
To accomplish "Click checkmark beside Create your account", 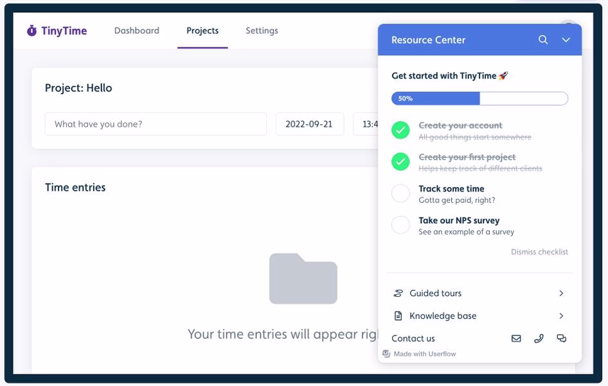I will click(x=400, y=130).
